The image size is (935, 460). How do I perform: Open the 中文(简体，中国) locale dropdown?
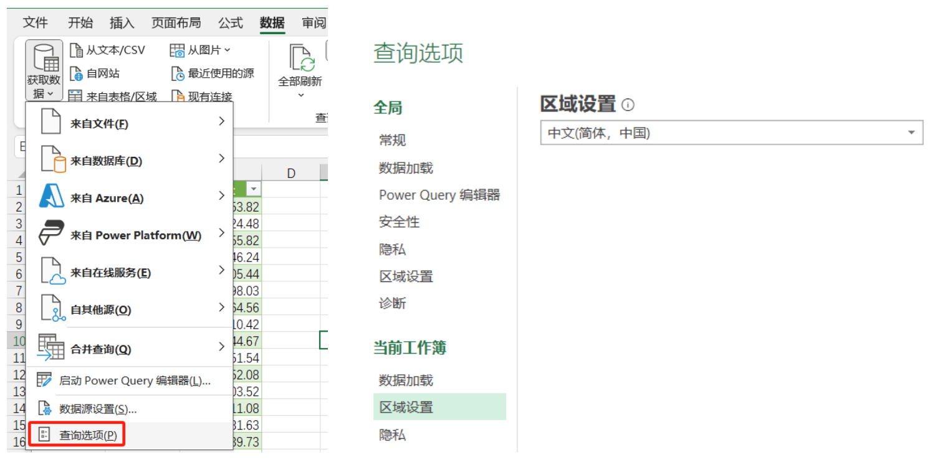731,133
